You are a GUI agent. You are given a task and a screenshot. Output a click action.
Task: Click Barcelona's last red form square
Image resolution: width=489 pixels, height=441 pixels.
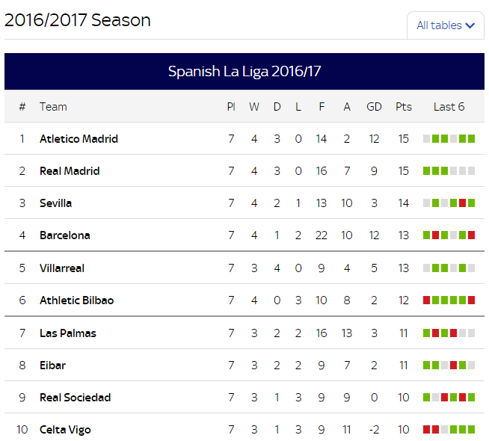[472, 235]
